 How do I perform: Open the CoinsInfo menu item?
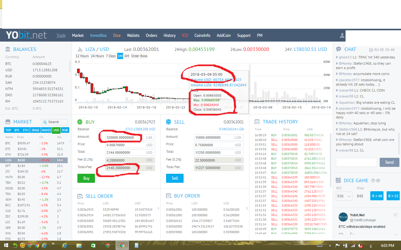click(202, 36)
